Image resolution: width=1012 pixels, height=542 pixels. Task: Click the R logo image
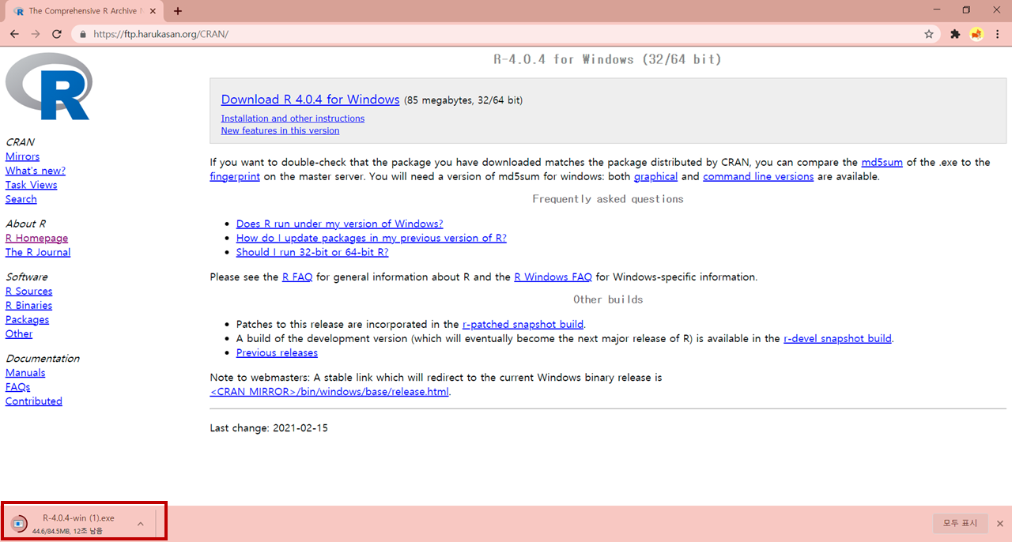tap(49, 86)
